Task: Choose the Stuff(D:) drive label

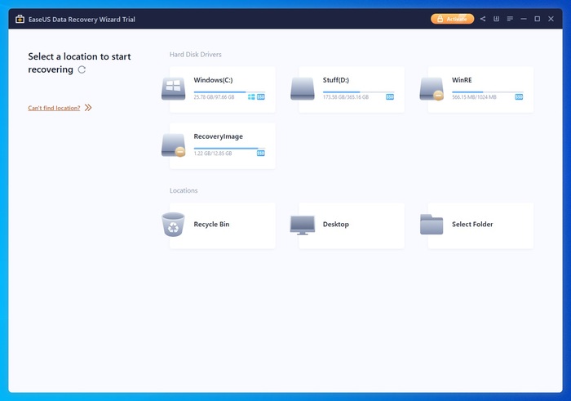Action: (x=336, y=80)
